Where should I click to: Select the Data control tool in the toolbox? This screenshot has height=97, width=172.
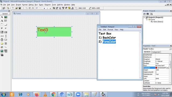6,51
